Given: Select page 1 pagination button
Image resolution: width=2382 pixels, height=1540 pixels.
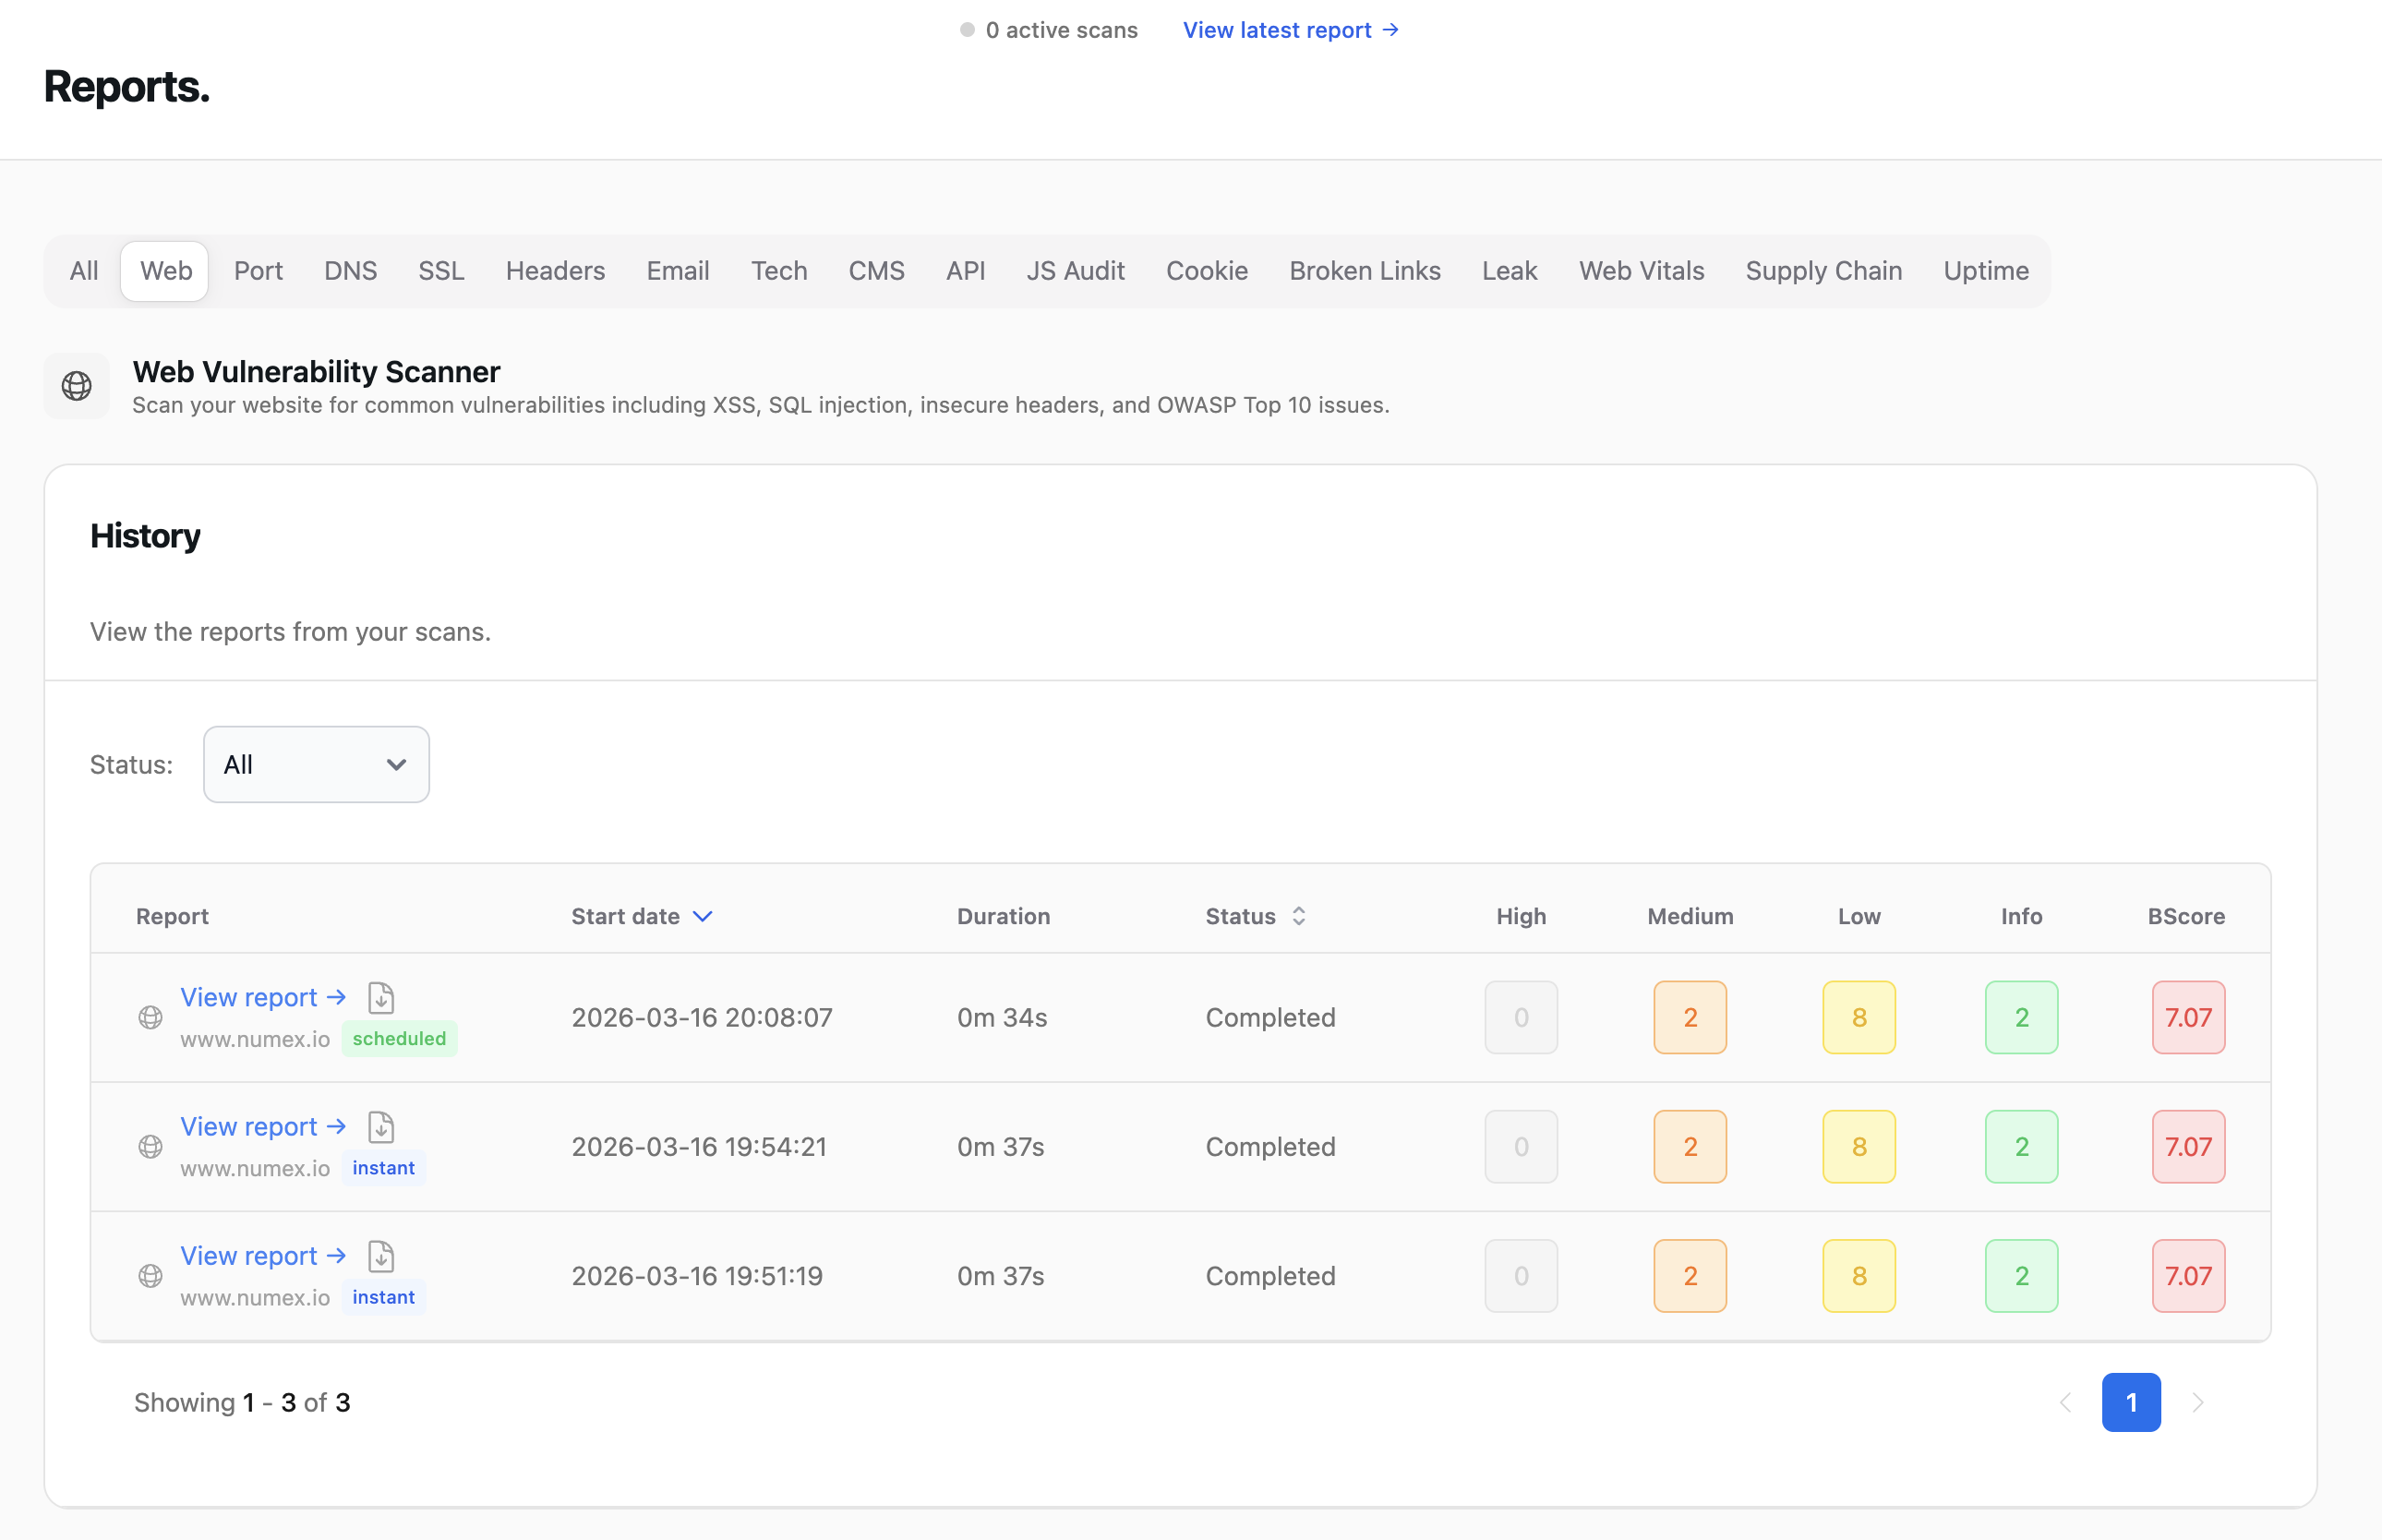Looking at the screenshot, I should point(2130,1402).
